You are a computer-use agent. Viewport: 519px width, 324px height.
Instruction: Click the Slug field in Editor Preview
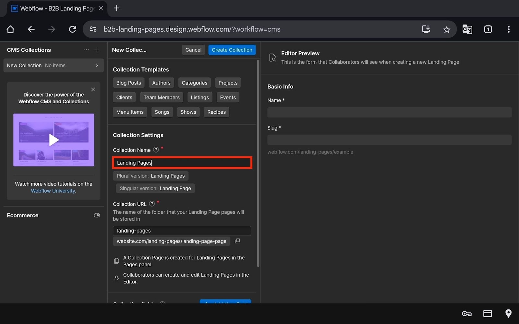pos(389,140)
